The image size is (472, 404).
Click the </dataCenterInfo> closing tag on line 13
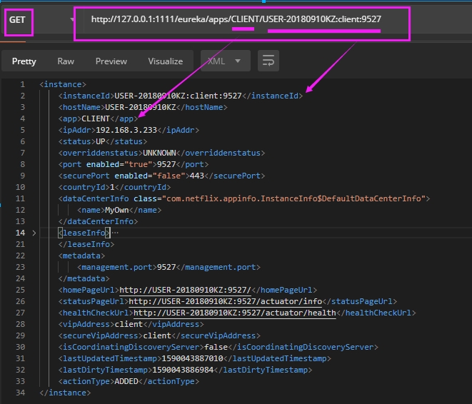(98, 222)
